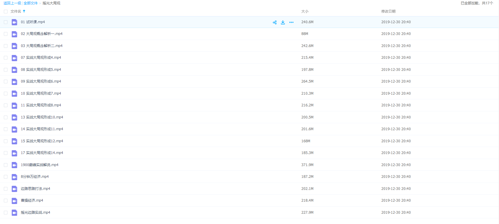Sort files by 大小 column header
Image resolution: width=499 pixels, height=224 pixels.
[305, 11]
